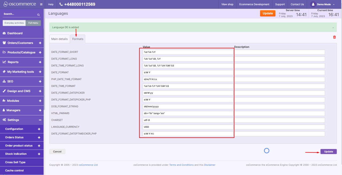Viewport: 342px width, 175px height.
Task: Delete language using red trash icon
Action: [x=335, y=37]
